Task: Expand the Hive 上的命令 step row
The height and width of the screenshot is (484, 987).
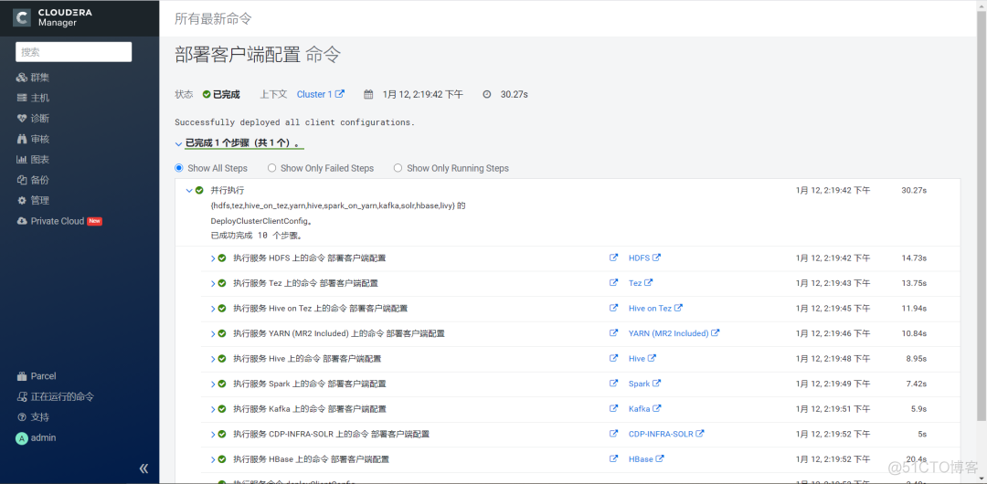Action: [213, 359]
